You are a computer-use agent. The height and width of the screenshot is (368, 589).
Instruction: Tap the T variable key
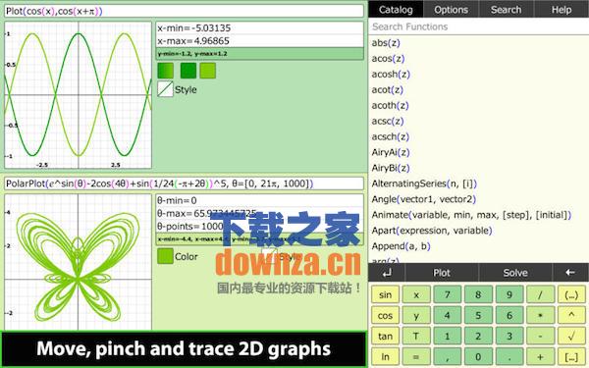[x=416, y=336]
